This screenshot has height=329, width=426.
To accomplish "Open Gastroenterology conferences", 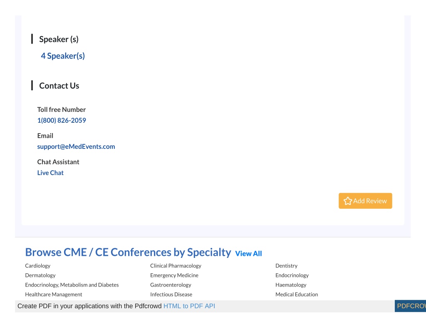I will coord(171,285).
